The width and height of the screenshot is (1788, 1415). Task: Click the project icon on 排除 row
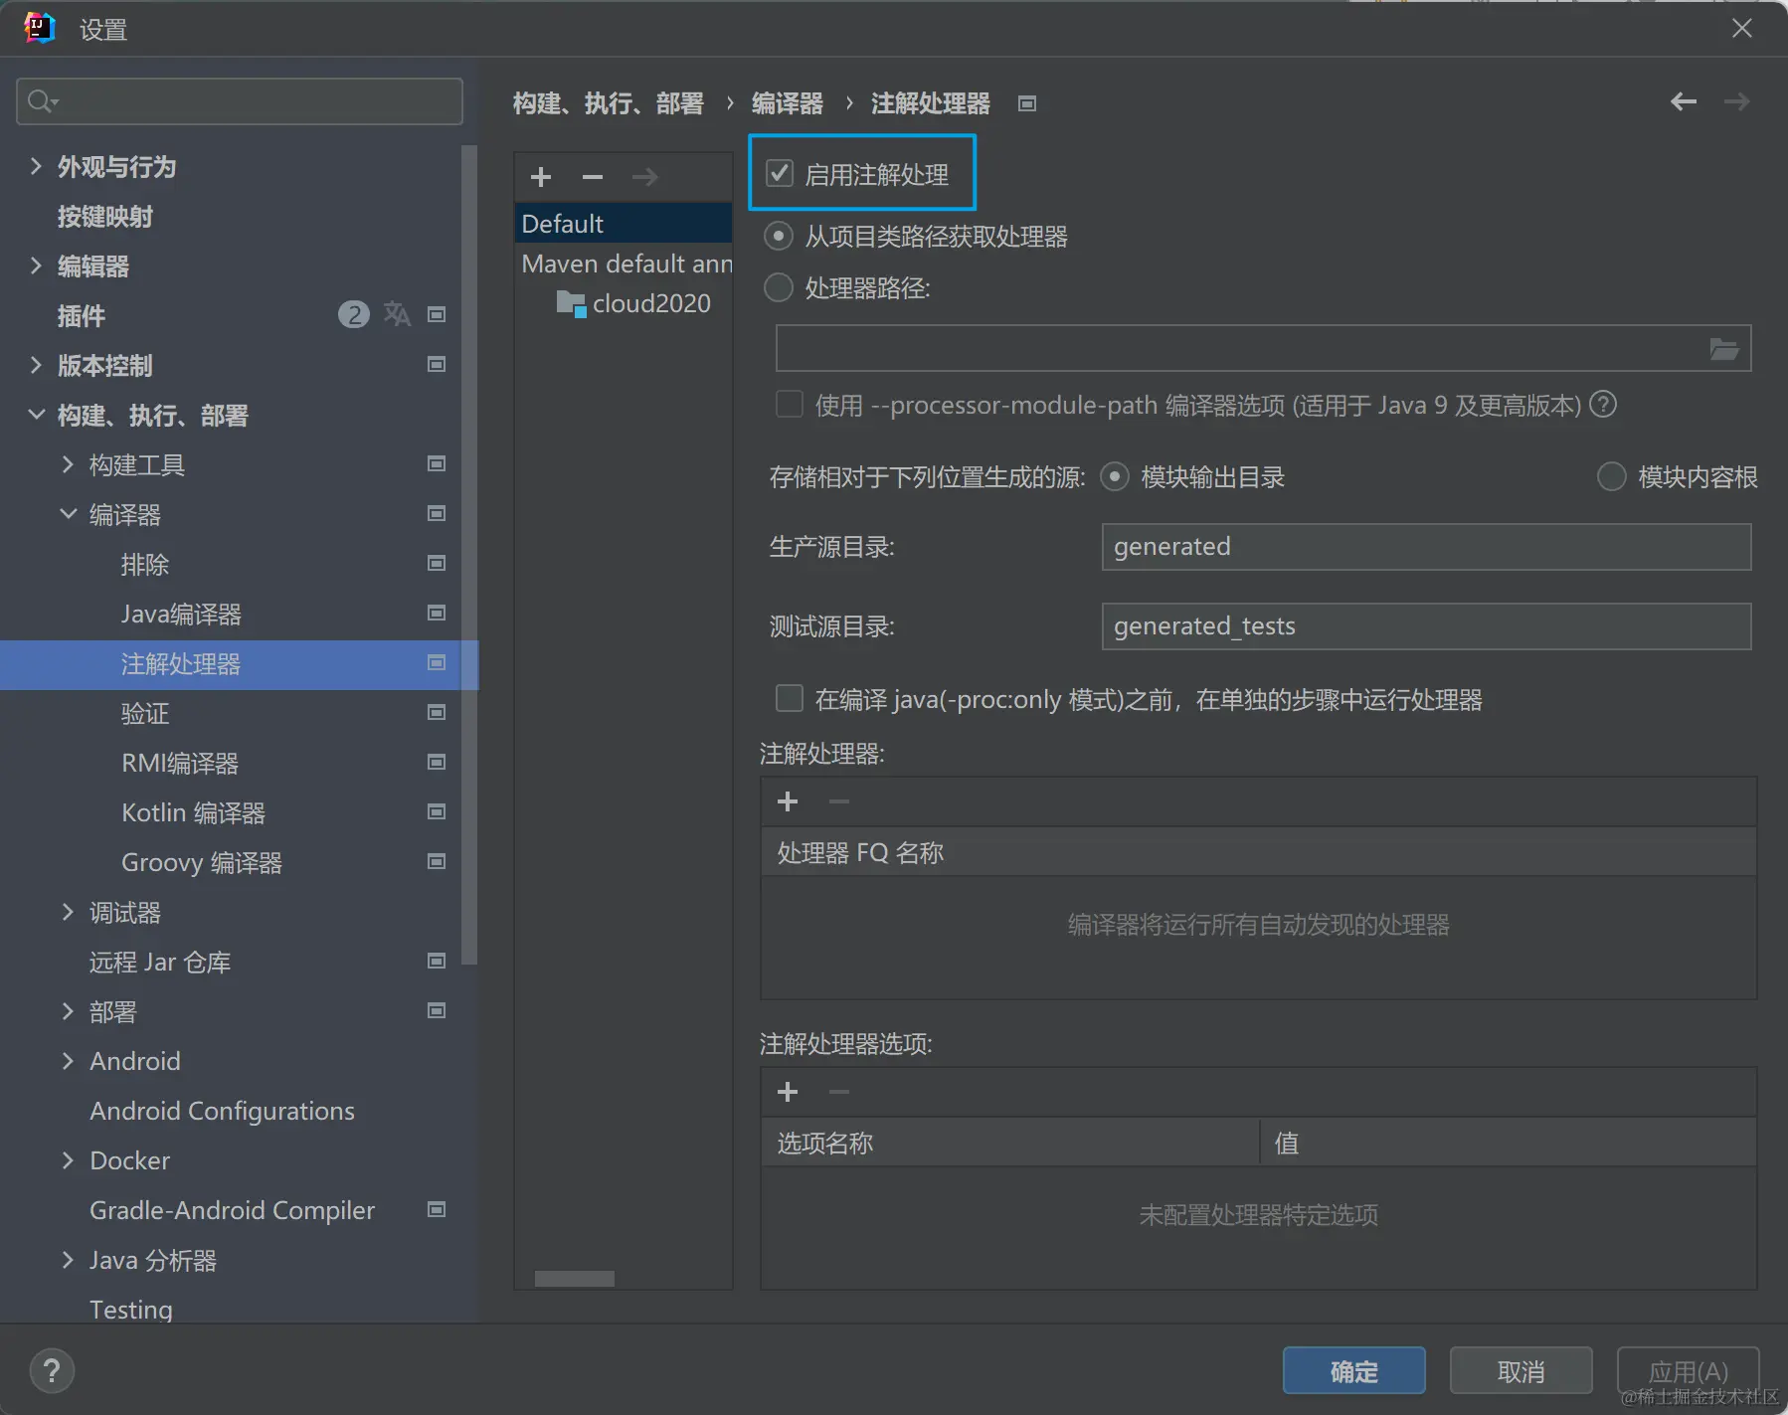pyautogui.click(x=436, y=564)
